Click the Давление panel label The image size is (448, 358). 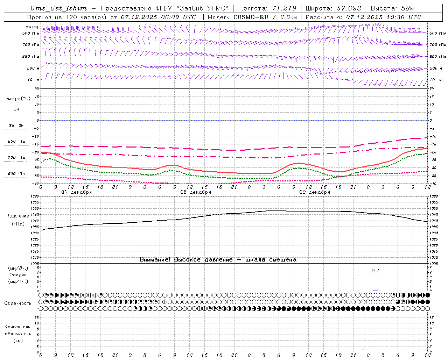click(18, 216)
